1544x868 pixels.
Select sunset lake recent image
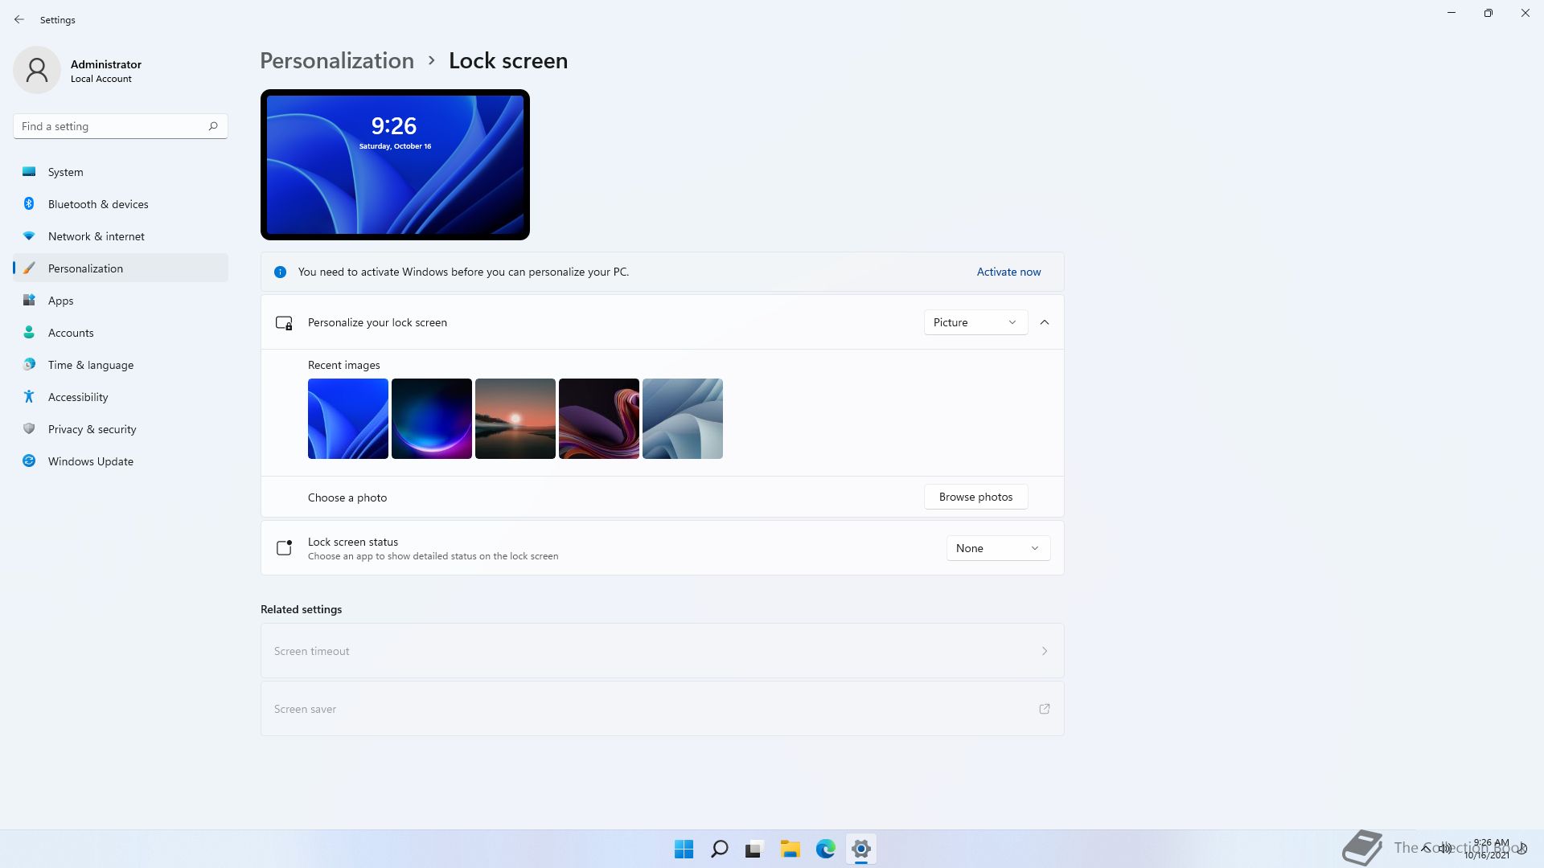click(x=515, y=419)
